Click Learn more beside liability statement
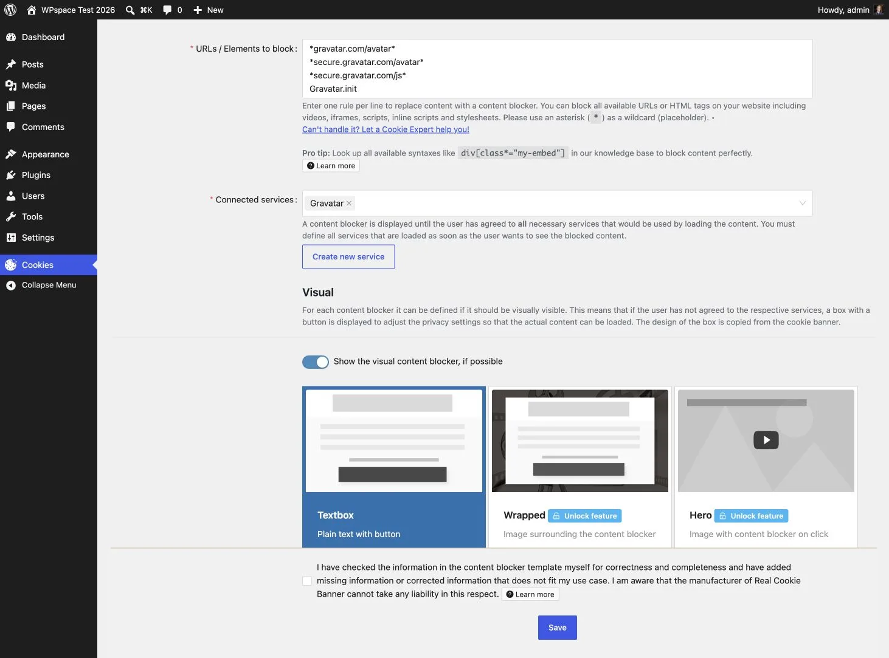Screen dimensions: 889x658 click(530, 594)
